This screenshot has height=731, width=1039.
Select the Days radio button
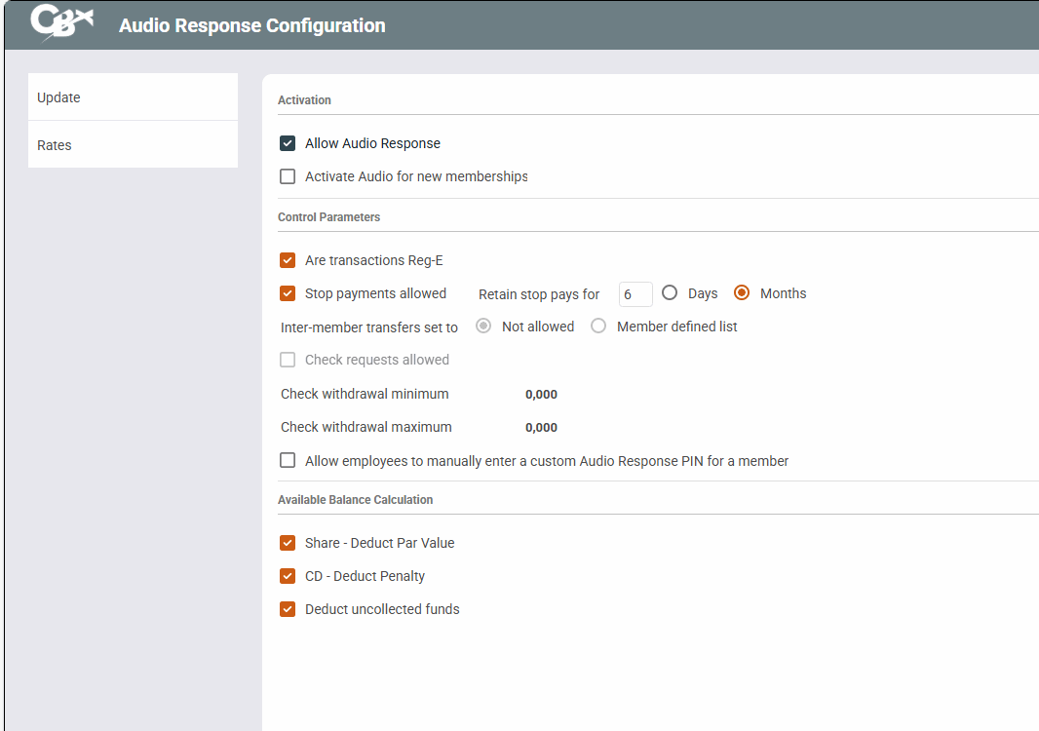point(670,293)
